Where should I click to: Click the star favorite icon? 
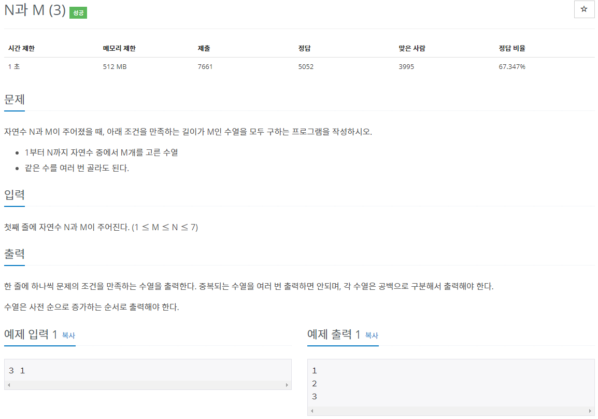coord(584,9)
